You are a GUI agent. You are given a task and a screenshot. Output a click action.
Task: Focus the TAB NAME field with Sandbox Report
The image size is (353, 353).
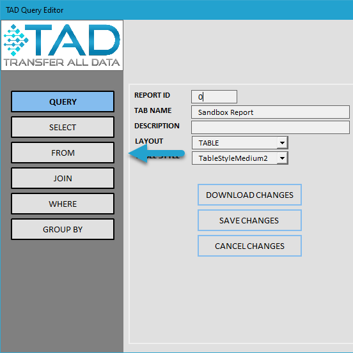[x=271, y=112]
